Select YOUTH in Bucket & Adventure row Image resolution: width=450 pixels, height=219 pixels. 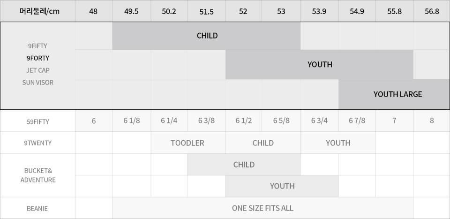(x=282, y=186)
